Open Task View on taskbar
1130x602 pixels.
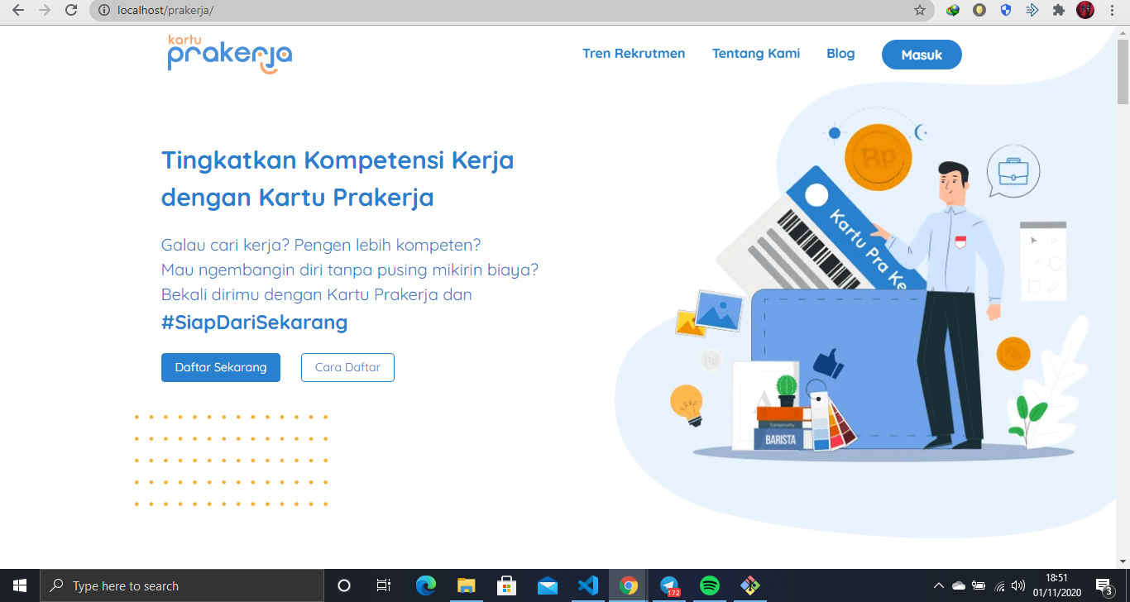[x=384, y=585]
